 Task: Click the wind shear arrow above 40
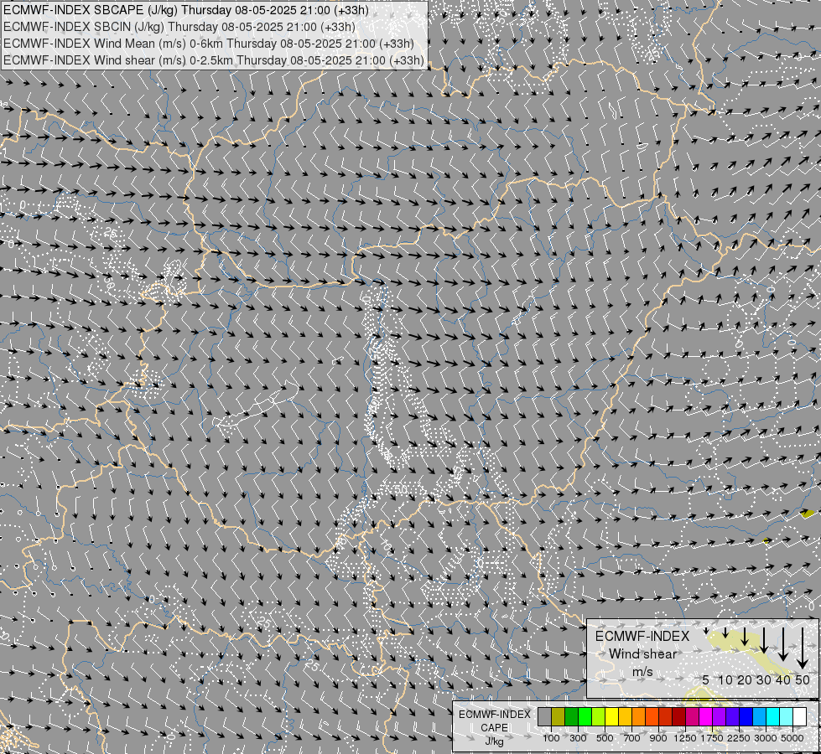pyautogui.click(x=783, y=644)
